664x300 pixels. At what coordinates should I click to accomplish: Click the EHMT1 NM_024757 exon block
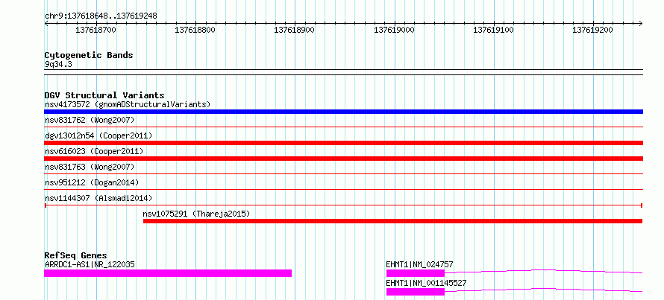[x=416, y=273]
